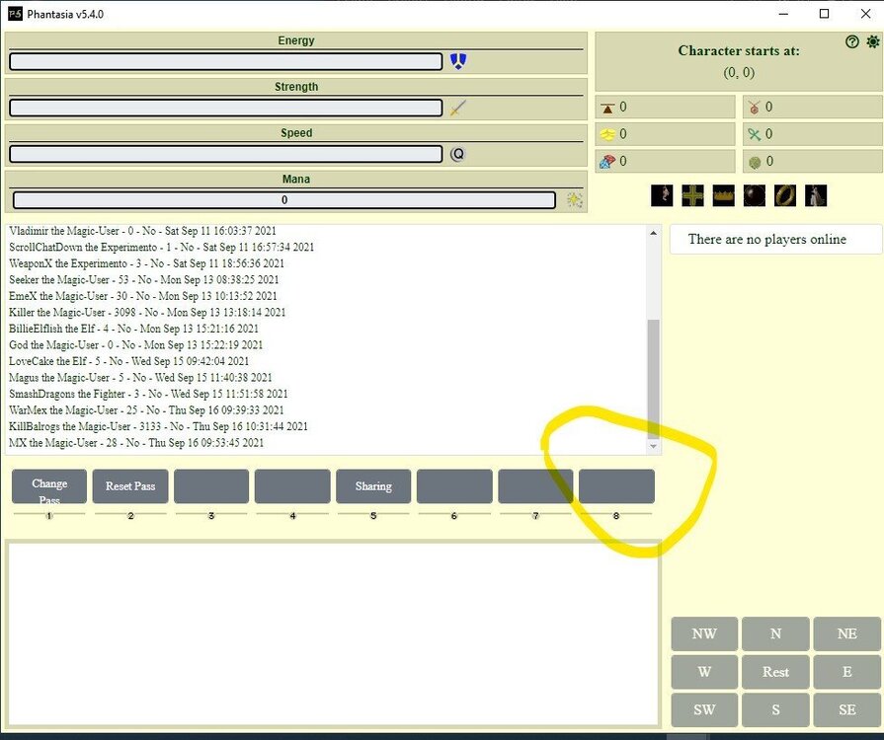Click the quicksilver Q icon beside Speed
This screenshot has height=740, width=884.
click(457, 154)
